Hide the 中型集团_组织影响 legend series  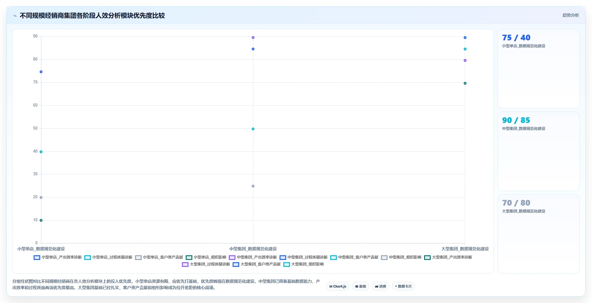(401, 257)
